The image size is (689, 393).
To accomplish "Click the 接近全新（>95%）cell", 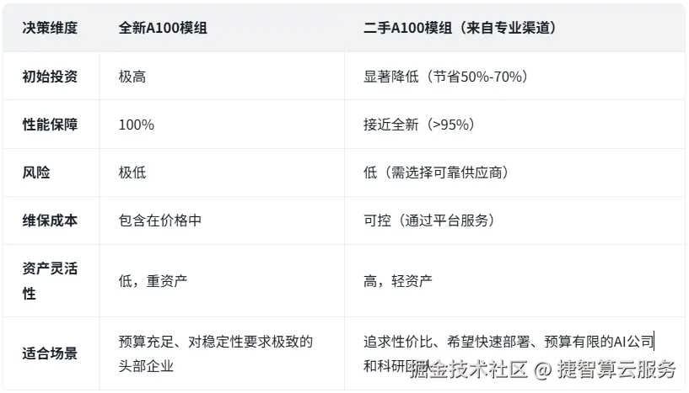I will click(x=419, y=125).
